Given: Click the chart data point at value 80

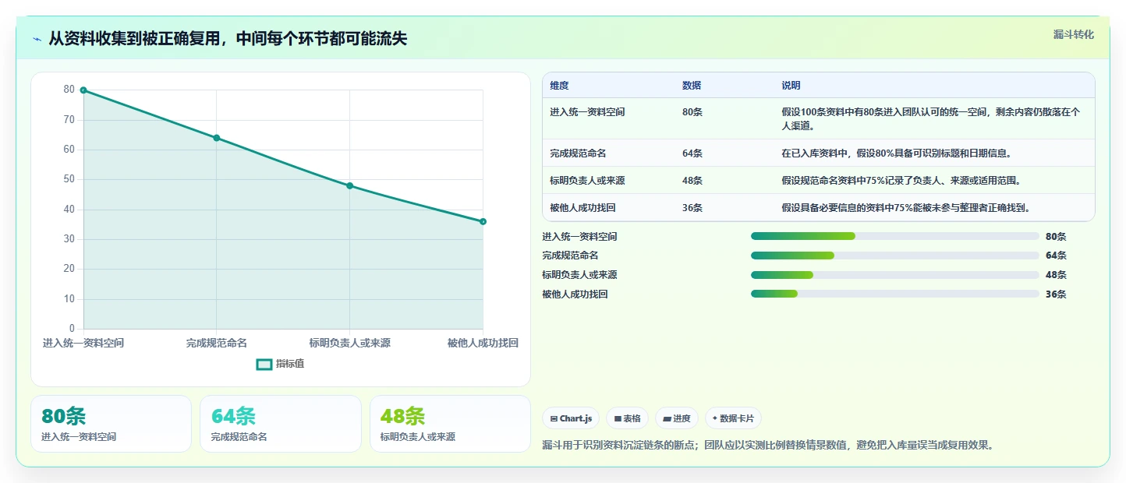Looking at the screenshot, I should pyautogui.click(x=83, y=90).
